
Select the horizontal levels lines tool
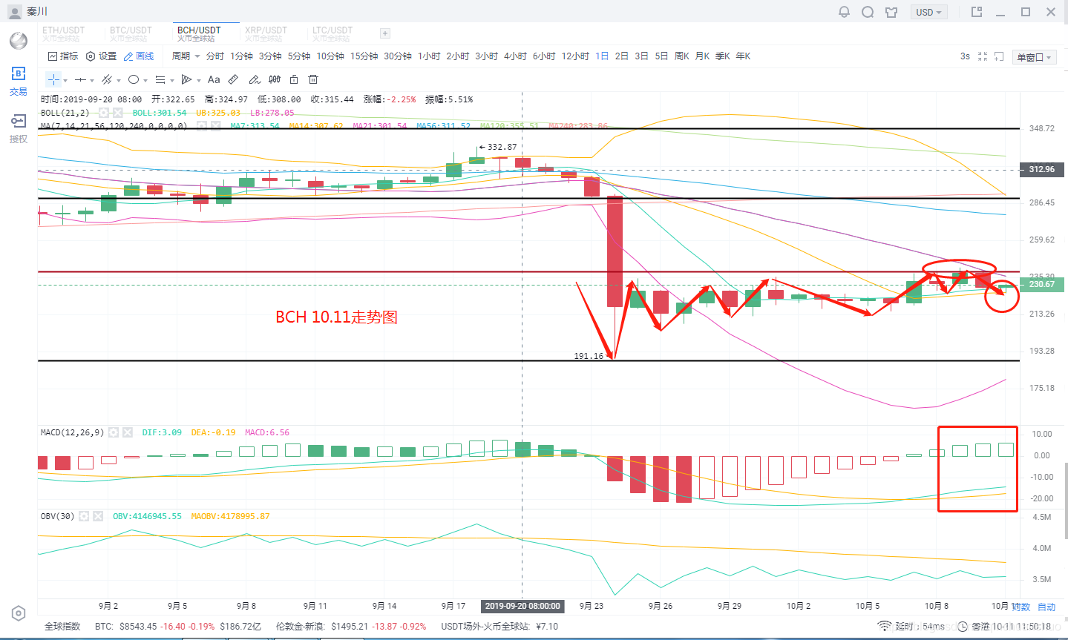point(160,79)
